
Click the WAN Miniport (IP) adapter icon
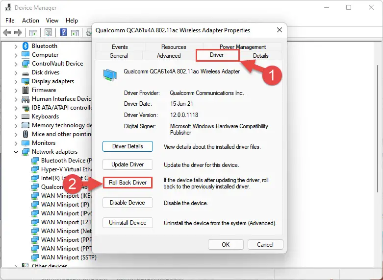point(35,205)
